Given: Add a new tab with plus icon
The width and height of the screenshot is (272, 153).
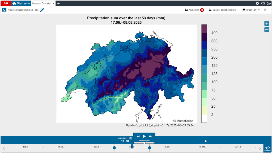Looking at the screenshot, I should 58,3.
